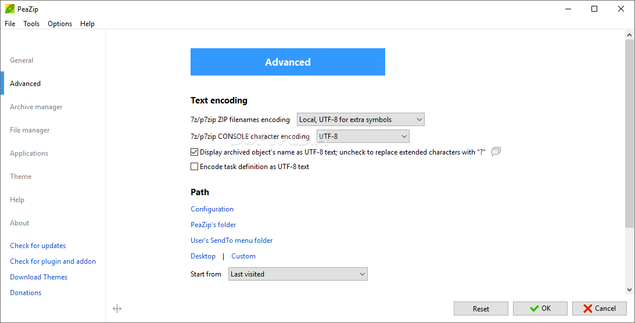Click the Reset button
This screenshot has width=635, height=323.
pyautogui.click(x=480, y=308)
